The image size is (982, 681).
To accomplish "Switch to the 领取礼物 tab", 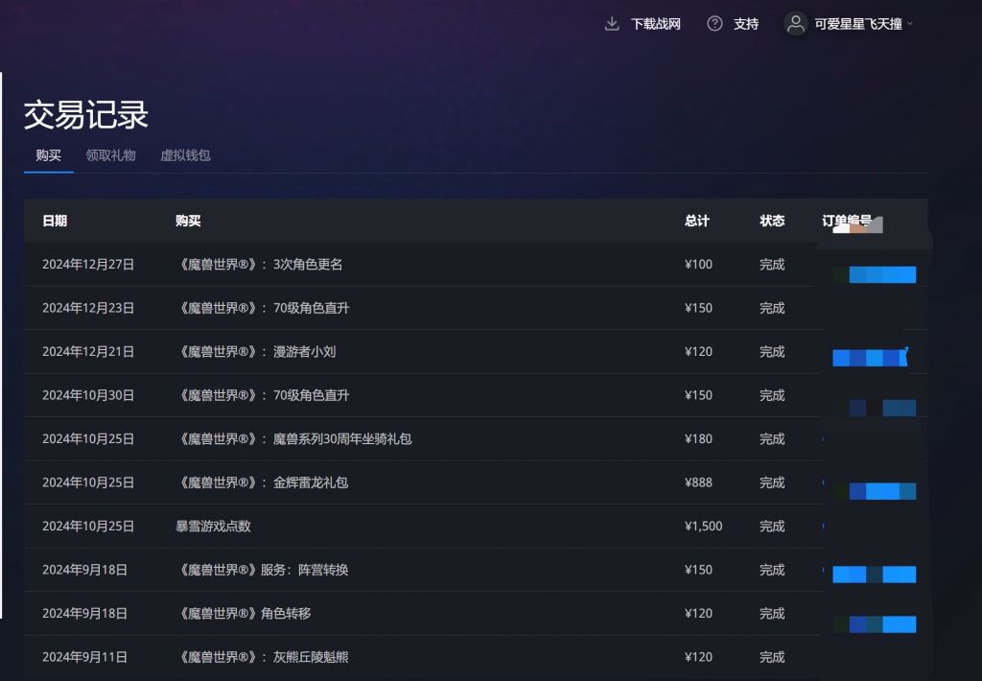I will pyautogui.click(x=112, y=154).
